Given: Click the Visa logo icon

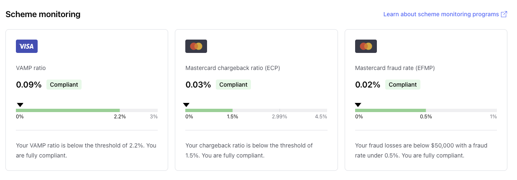Looking at the screenshot, I should (x=27, y=46).
